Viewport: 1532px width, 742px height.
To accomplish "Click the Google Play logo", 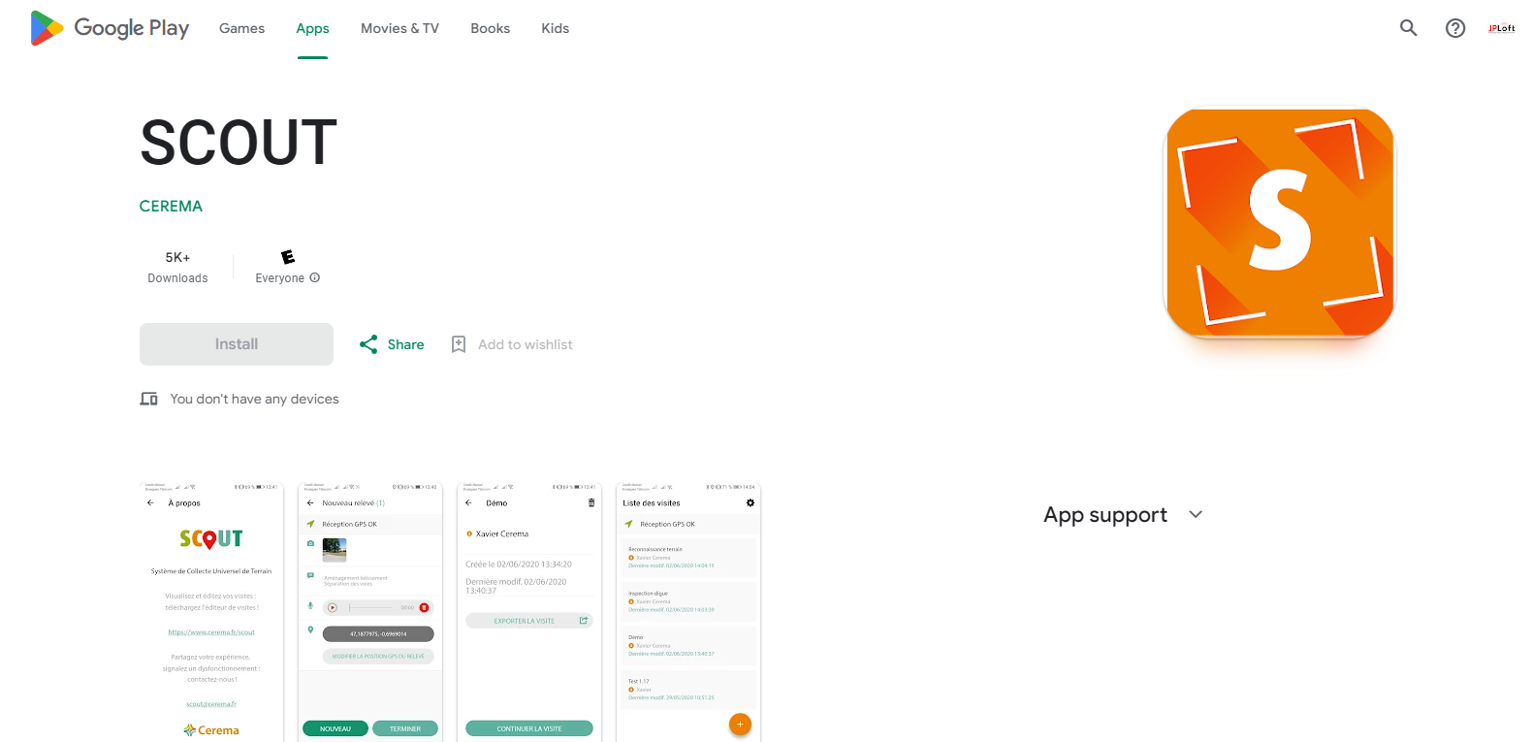I will [110, 28].
